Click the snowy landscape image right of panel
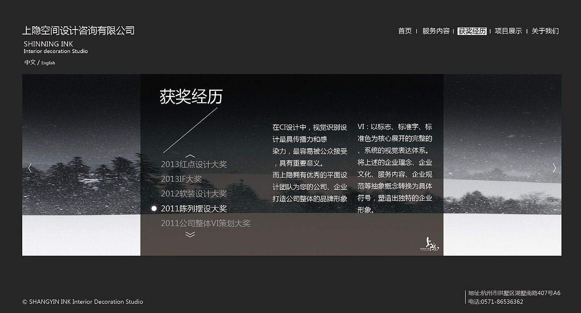The width and height of the screenshot is (581, 313). coord(502,164)
